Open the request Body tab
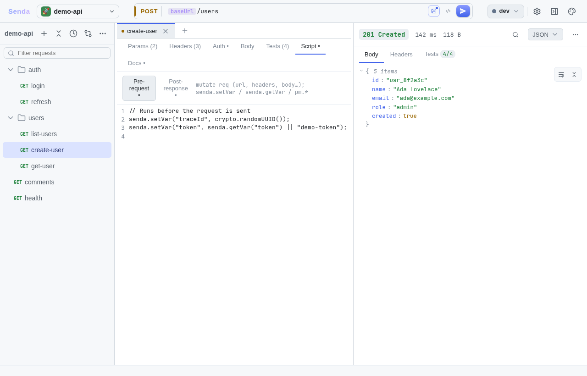This screenshot has height=376, width=587. tap(248, 46)
